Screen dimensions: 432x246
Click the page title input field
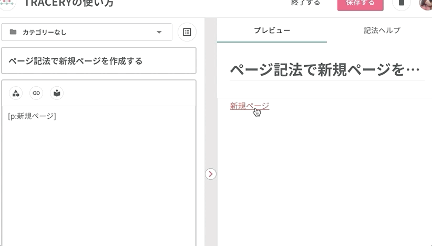(99, 60)
